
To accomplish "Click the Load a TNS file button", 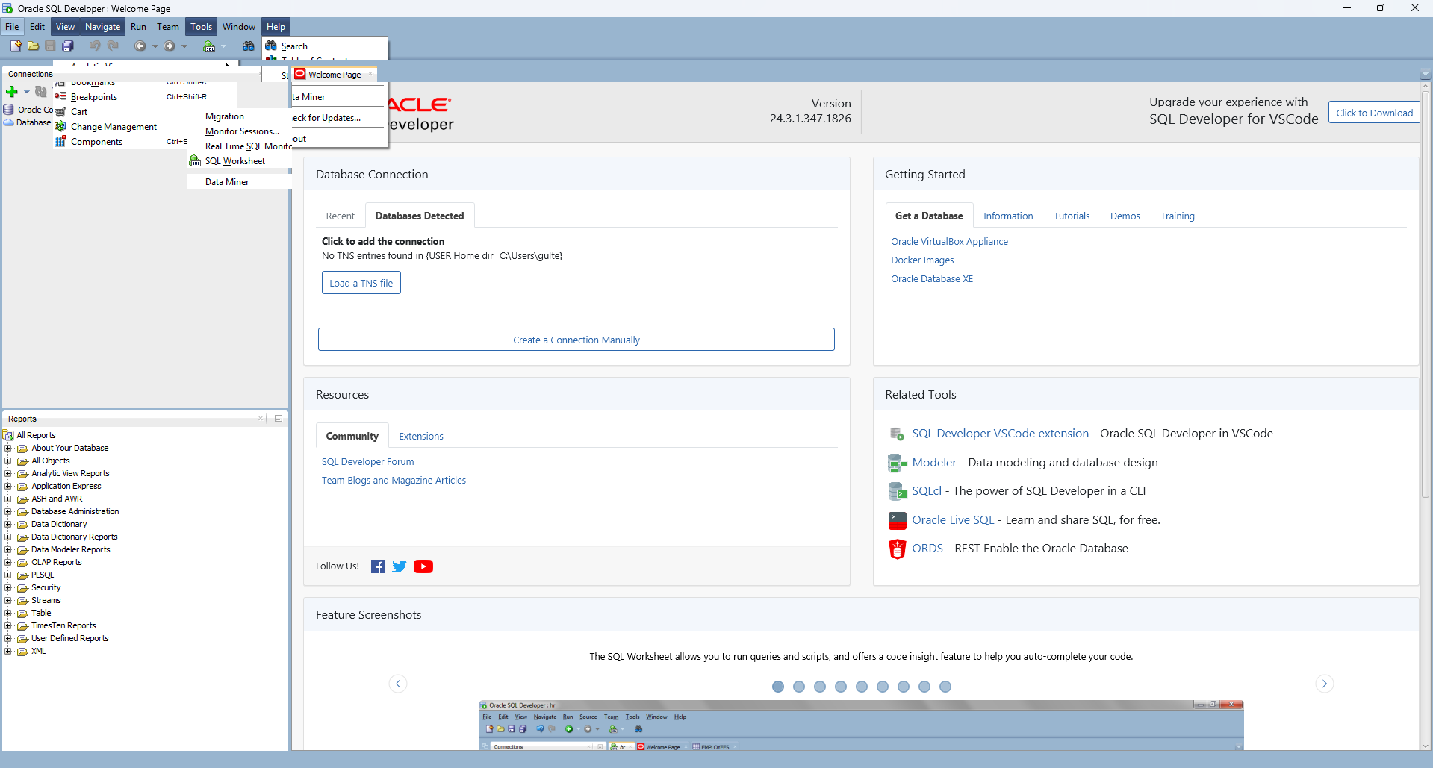I will [x=361, y=283].
